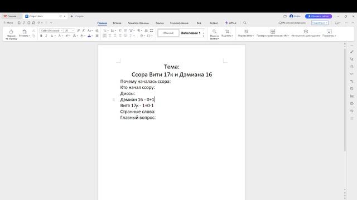Toggle show paragraph marks button
This screenshot has width=357, height=200.
click(138, 31)
